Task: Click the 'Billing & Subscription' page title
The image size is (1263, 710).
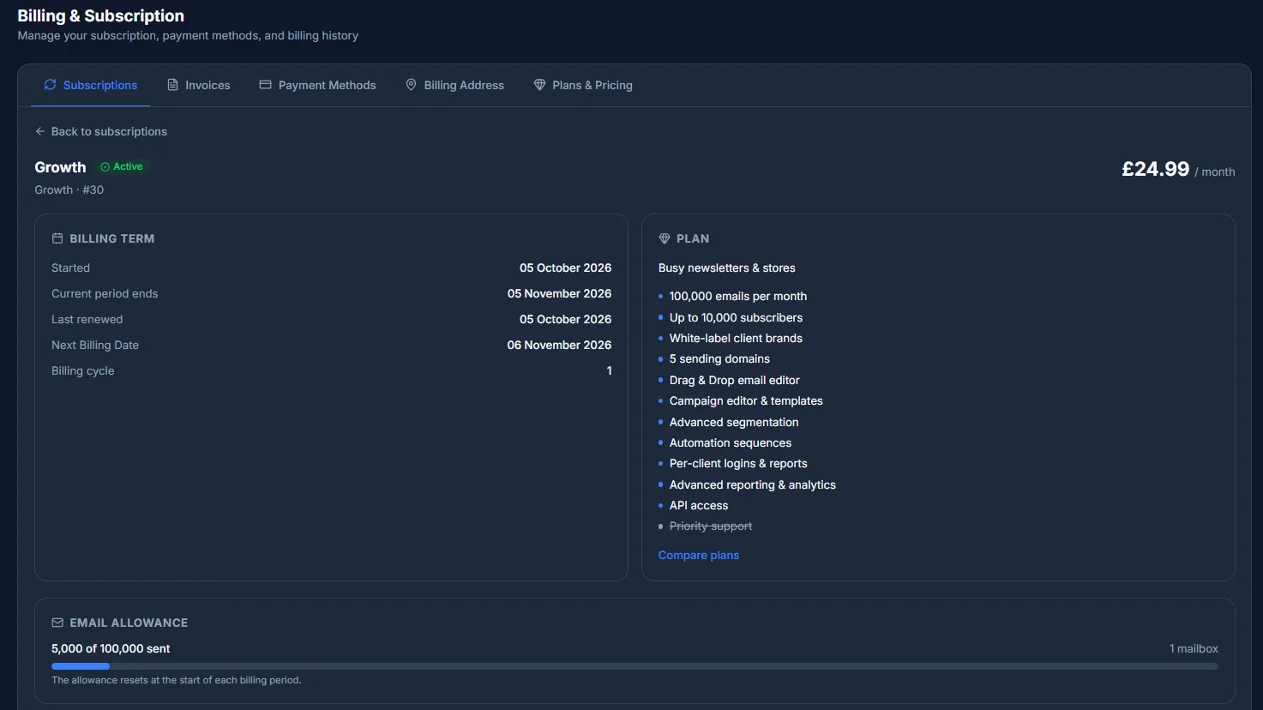Action: 100,15
